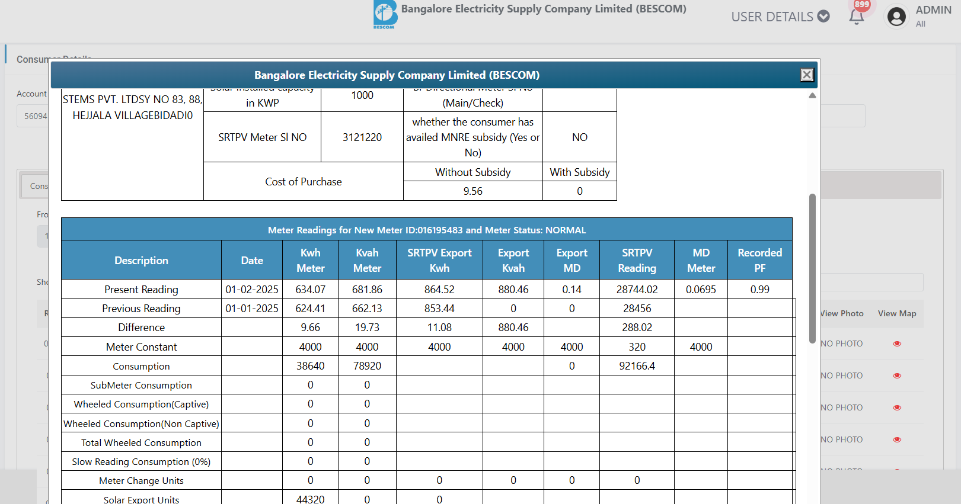Click the Meter Constant row label
Image resolution: width=961 pixels, height=504 pixels.
(141, 347)
